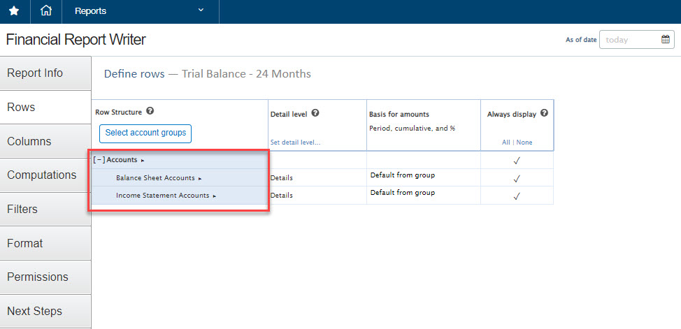
Task: Collapse the Accounts tree group
Action: pos(99,160)
